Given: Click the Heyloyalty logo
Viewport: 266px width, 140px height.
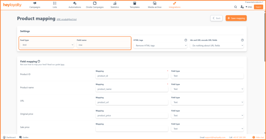Looking at the screenshot, I should [12, 5].
